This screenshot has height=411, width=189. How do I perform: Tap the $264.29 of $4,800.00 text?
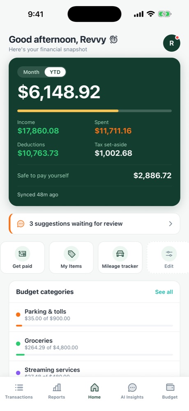(51, 348)
